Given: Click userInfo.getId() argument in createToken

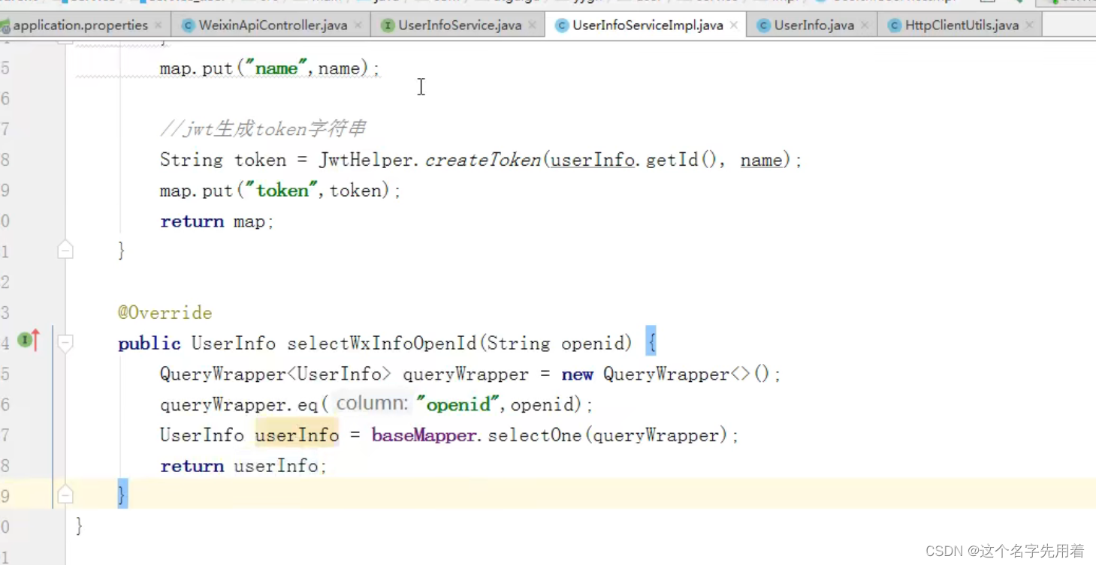Looking at the screenshot, I should tap(634, 160).
